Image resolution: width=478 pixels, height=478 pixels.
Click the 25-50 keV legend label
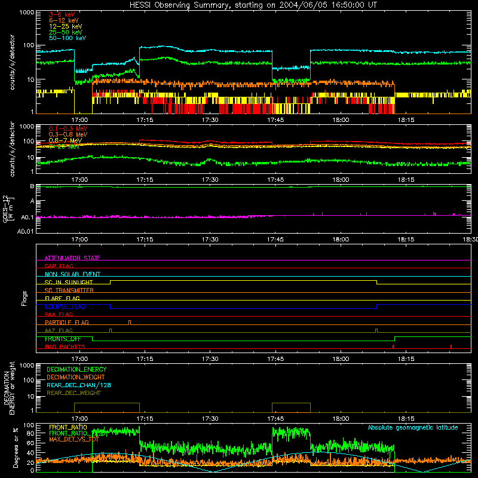tap(66, 32)
